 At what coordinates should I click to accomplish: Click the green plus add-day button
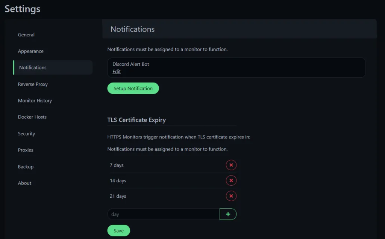228,214
